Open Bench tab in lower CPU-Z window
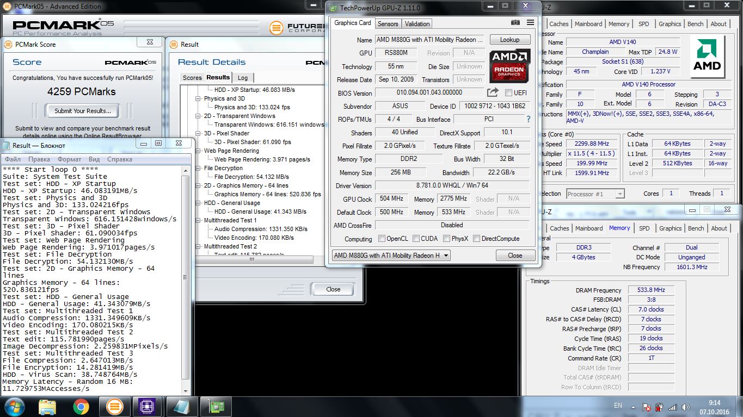The image size is (743, 417). point(696,228)
